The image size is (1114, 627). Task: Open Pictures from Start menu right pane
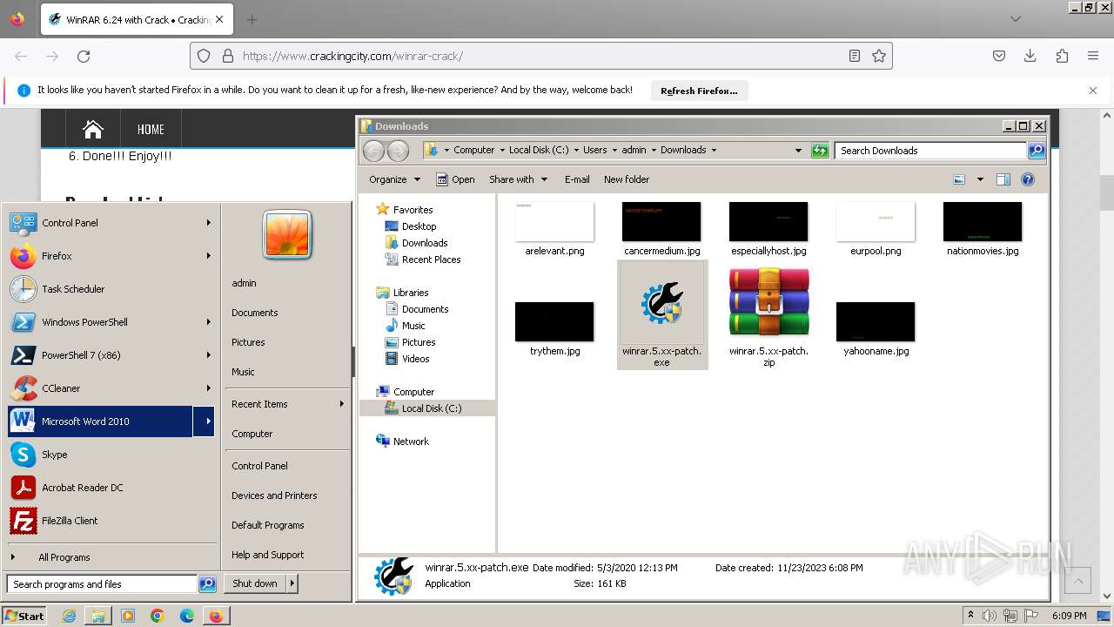pos(287,342)
